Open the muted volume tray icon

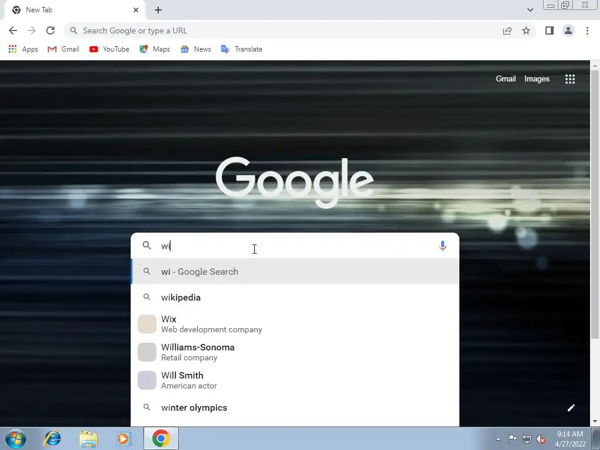click(541, 439)
